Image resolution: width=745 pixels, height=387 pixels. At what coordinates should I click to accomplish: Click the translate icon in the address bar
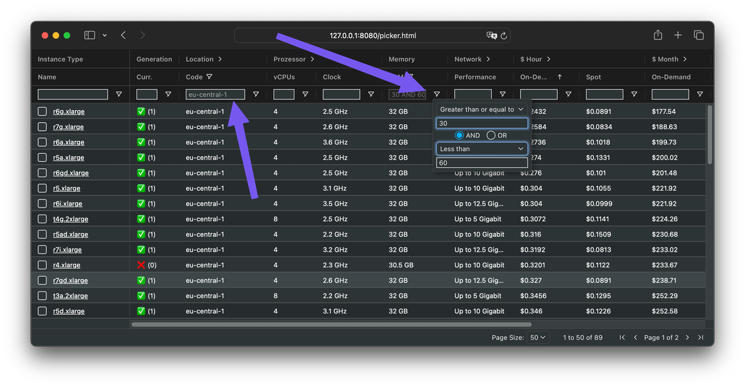point(492,36)
